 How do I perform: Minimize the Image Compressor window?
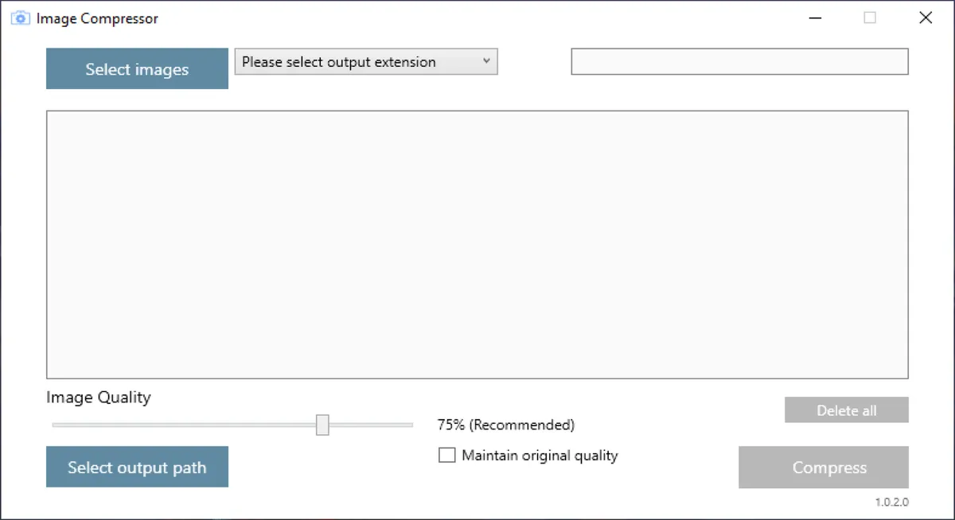click(x=815, y=17)
